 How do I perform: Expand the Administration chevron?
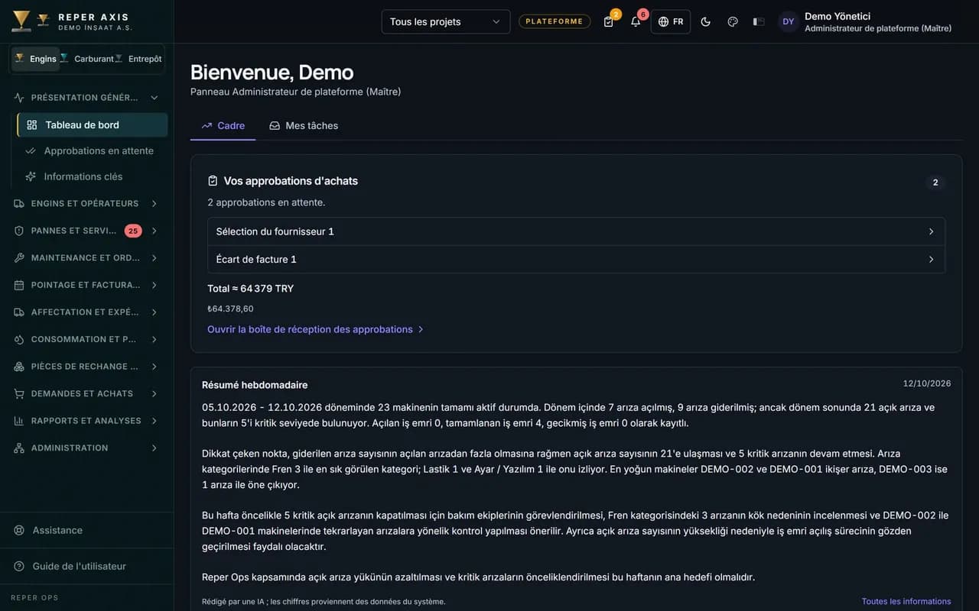[154, 448]
